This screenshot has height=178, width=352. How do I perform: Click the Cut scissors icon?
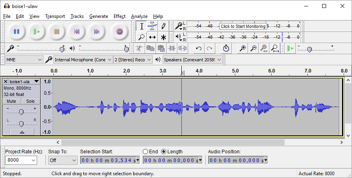click(139, 48)
